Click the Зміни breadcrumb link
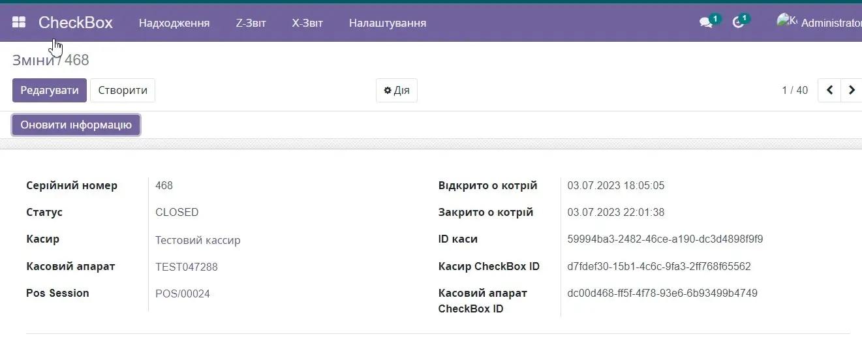This screenshot has width=862, height=362. click(x=33, y=61)
